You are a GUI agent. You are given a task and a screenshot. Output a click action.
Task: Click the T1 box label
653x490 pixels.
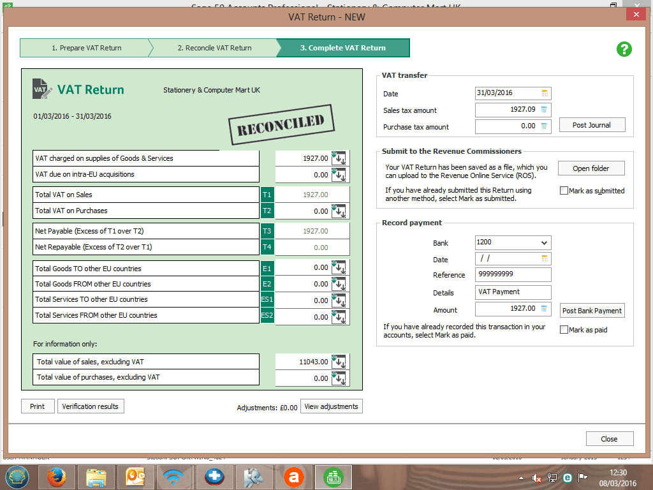(x=267, y=195)
